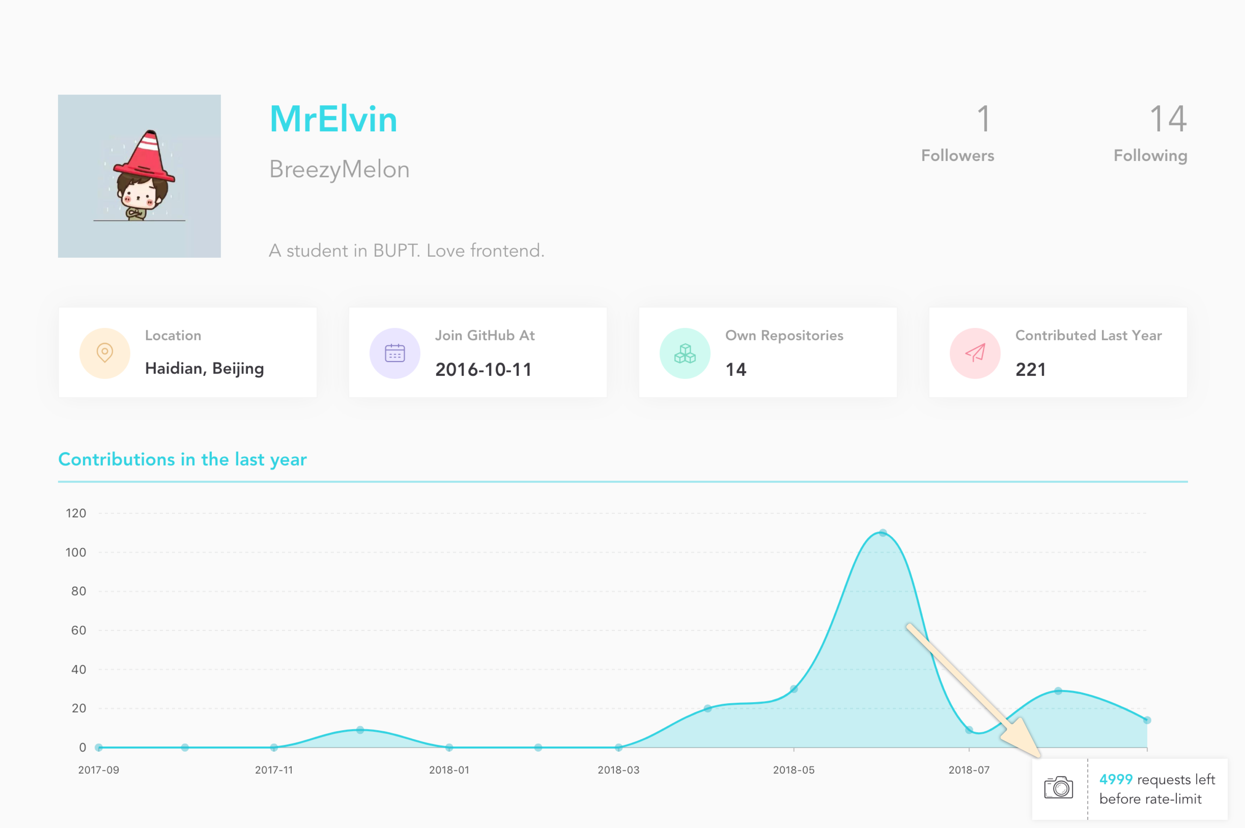Viewport: 1245px width, 828px height.
Task: Click the paper plane contribution icon
Action: [974, 354]
